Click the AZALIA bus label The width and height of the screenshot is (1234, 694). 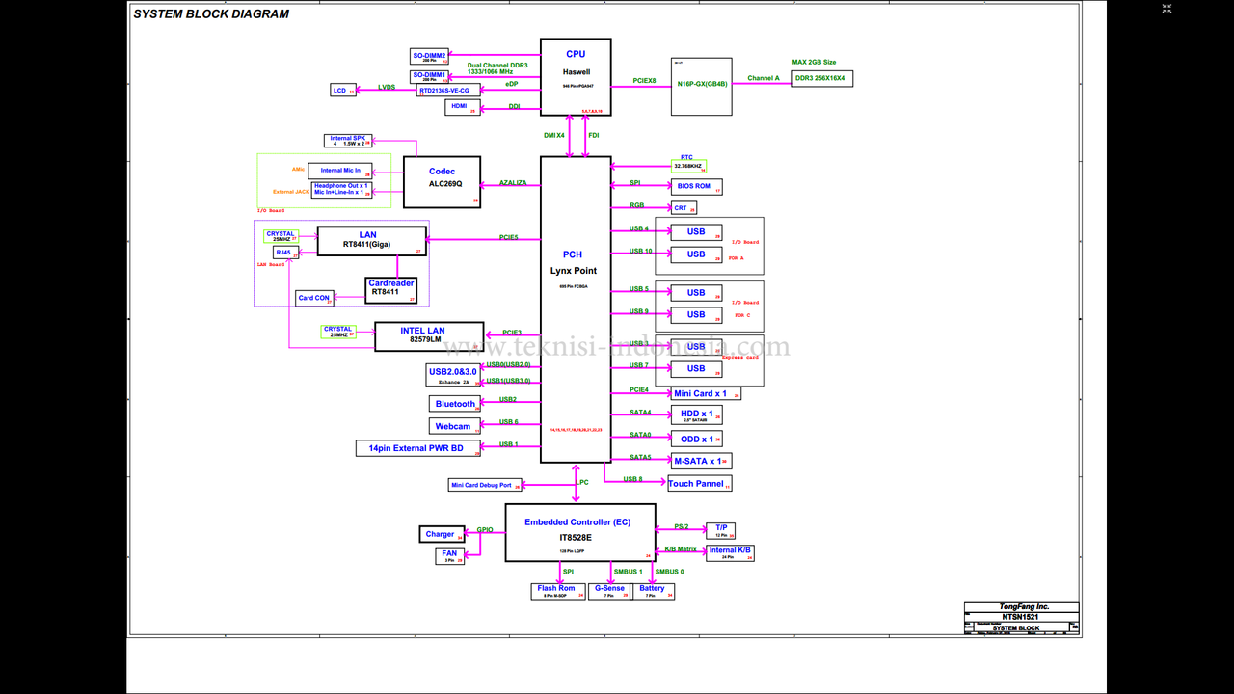click(513, 183)
